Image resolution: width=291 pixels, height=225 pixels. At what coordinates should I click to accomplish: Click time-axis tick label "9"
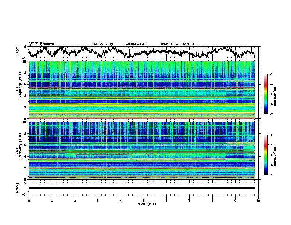click(235, 201)
